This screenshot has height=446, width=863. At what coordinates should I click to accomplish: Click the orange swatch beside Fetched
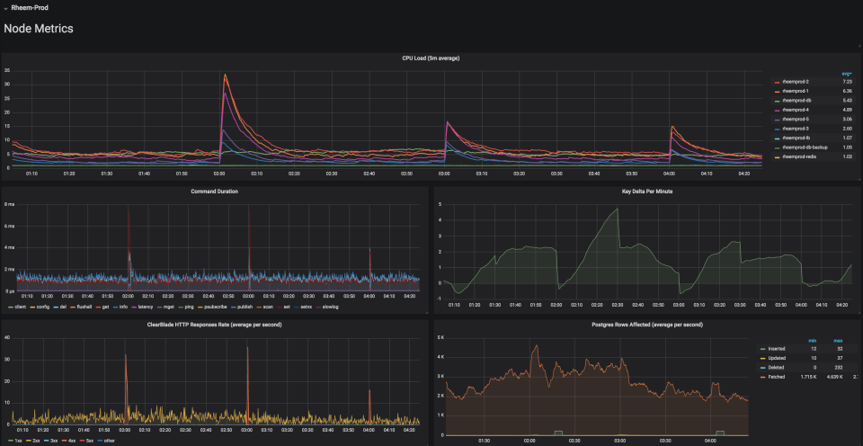pos(762,377)
